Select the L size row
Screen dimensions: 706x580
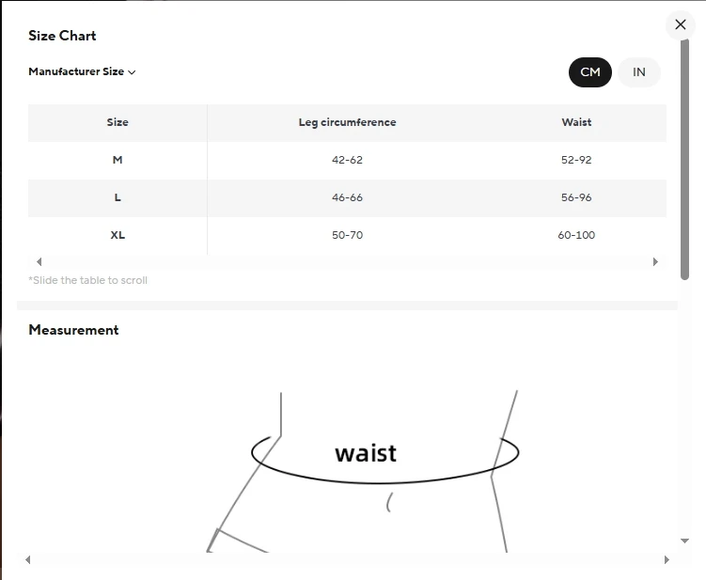pyautogui.click(x=118, y=197)
